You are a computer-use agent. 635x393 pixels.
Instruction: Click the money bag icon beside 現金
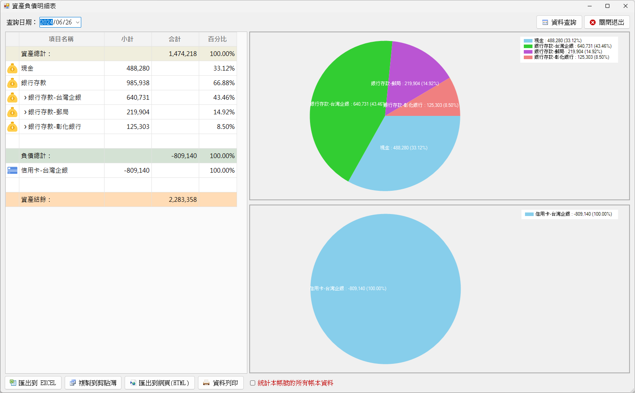12,69
